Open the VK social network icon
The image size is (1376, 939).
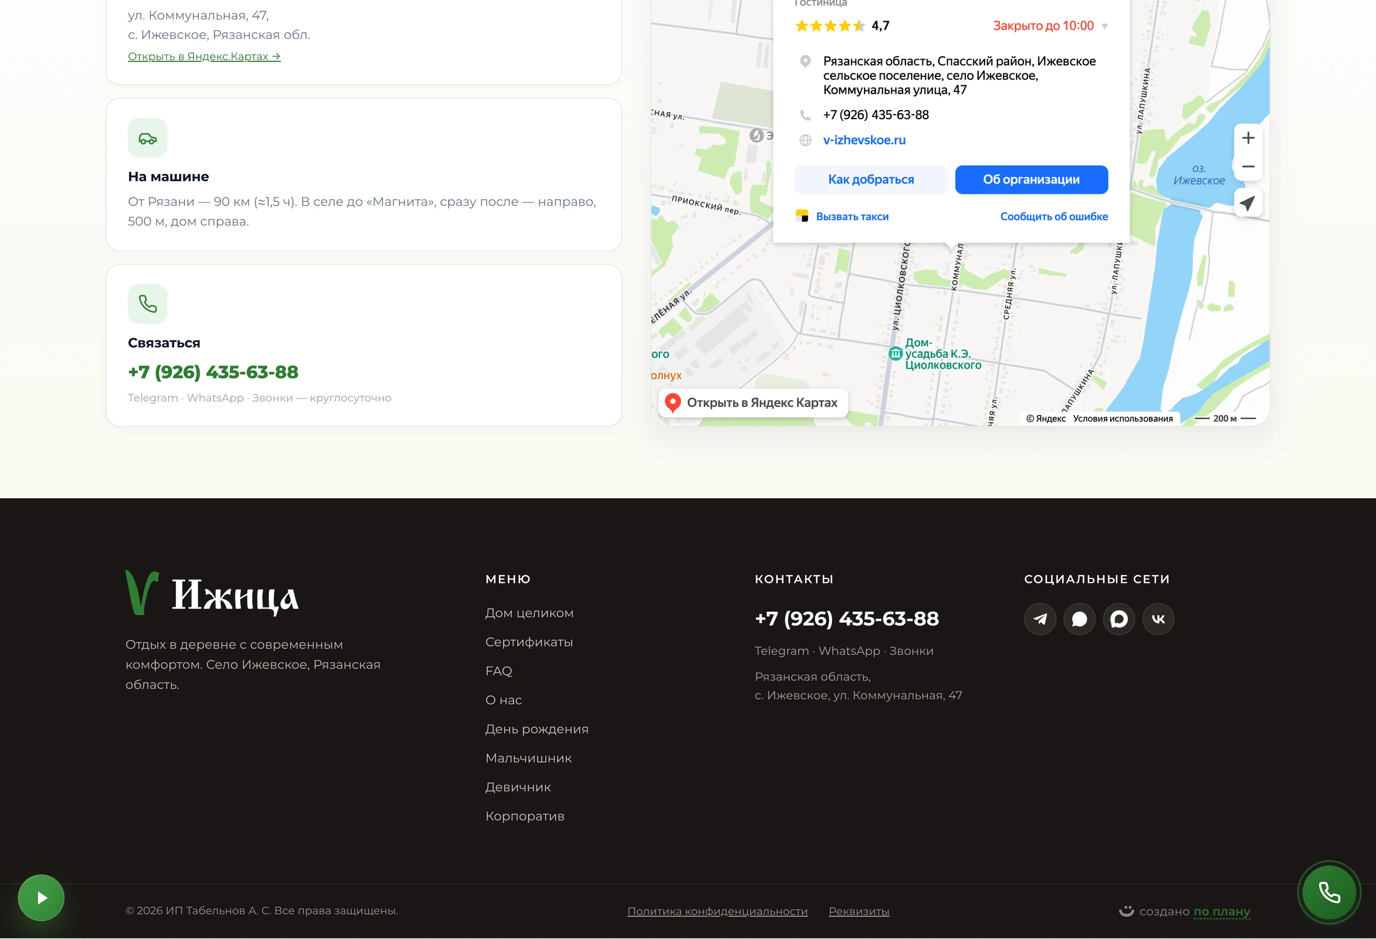(1158, 619)
